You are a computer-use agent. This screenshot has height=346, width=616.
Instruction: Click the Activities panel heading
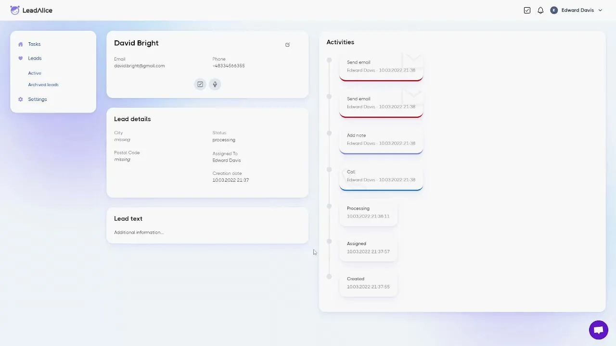click(x=340, y=42)
